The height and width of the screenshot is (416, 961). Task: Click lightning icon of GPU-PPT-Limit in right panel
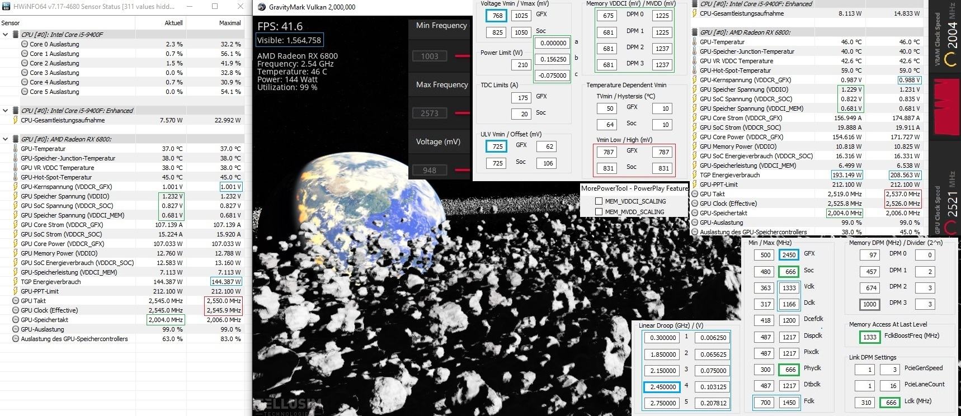point(695,185)
